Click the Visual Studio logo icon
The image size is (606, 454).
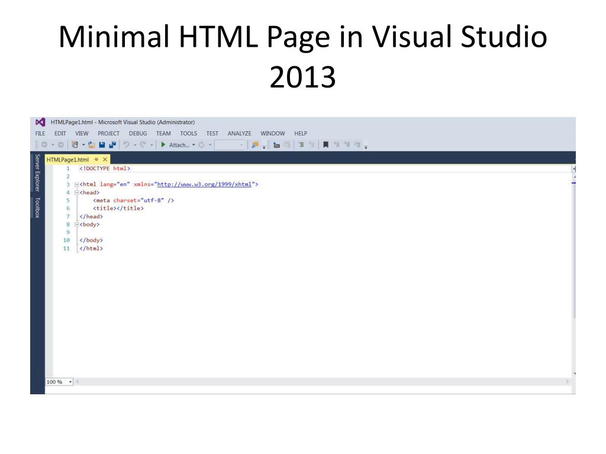pos(40,122)
